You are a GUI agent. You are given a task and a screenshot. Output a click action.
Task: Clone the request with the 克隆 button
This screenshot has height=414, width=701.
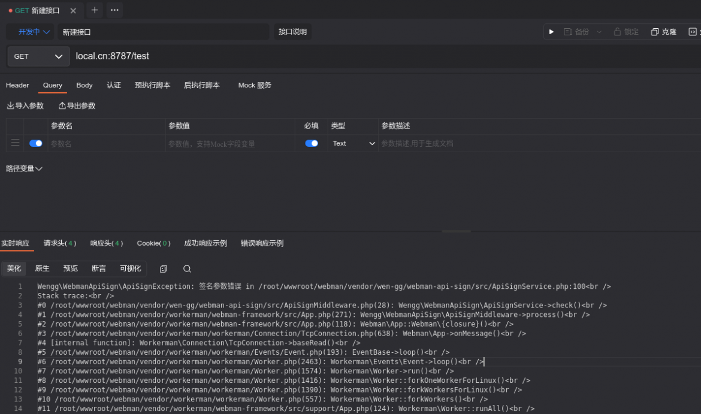[x=663, y=32]
